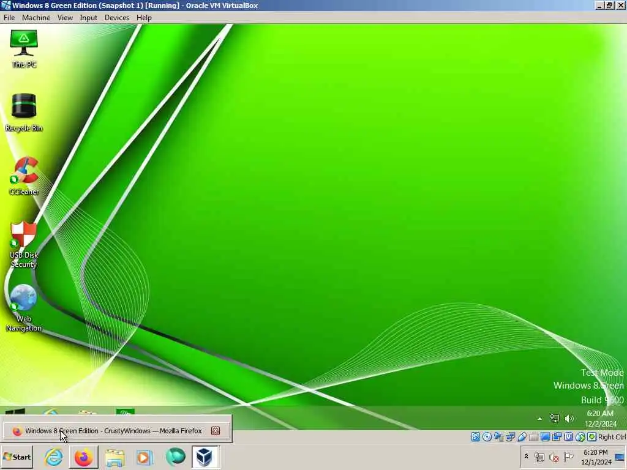The image size is (627, 470).
Task: Select the Recycle Bin desktop icon
Action: [24, 113]
